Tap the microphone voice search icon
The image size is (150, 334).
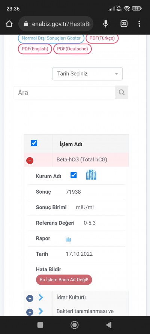point(106,24)
